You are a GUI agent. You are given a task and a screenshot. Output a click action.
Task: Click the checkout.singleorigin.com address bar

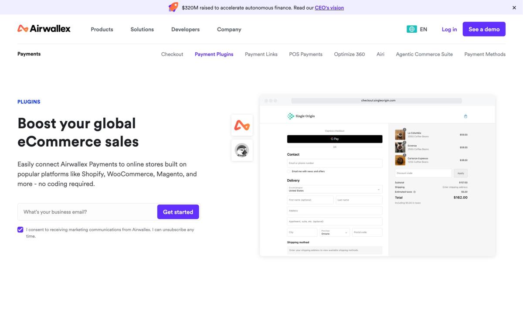pos(377,100)
